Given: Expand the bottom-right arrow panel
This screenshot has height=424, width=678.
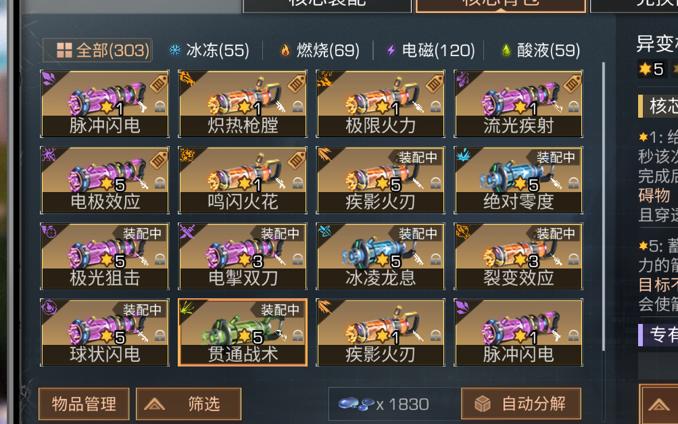Looking at the screenshot, I should pos(658,404).
